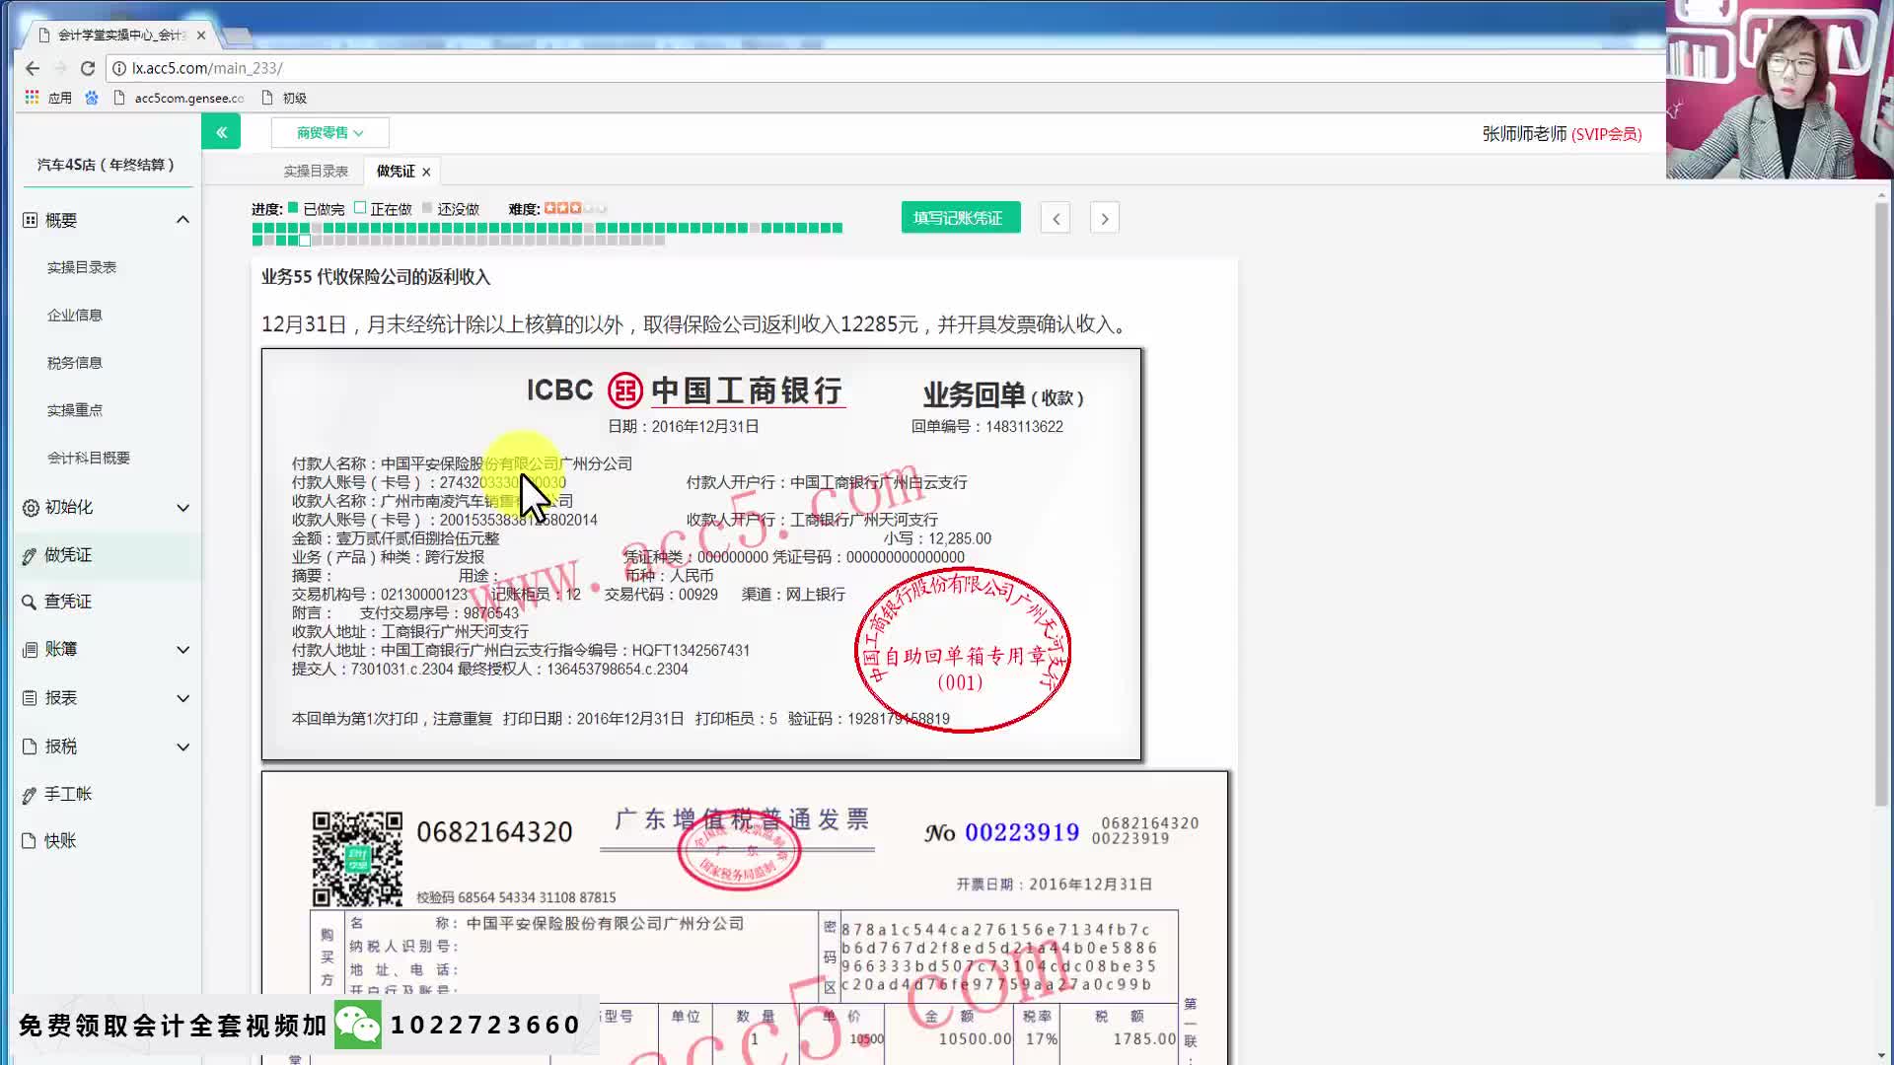The width and height of the screenshot is (1894, 1065).
Task: Click the 概要 overview grid icon
Action: coord(31,219)
